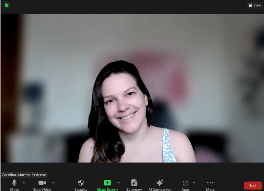This screenshot has height=191, width=264.
Task: Stop Video camera button
Action: pyautogui.click(x=42, y=185)
